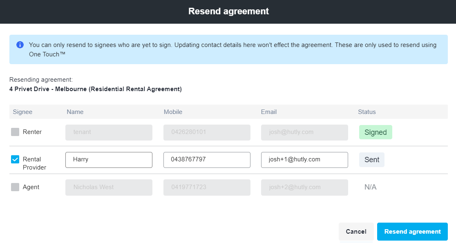The image size is (456, 250).
Task: Tick the Renter signee checkbox
Action: click(15, 132)
